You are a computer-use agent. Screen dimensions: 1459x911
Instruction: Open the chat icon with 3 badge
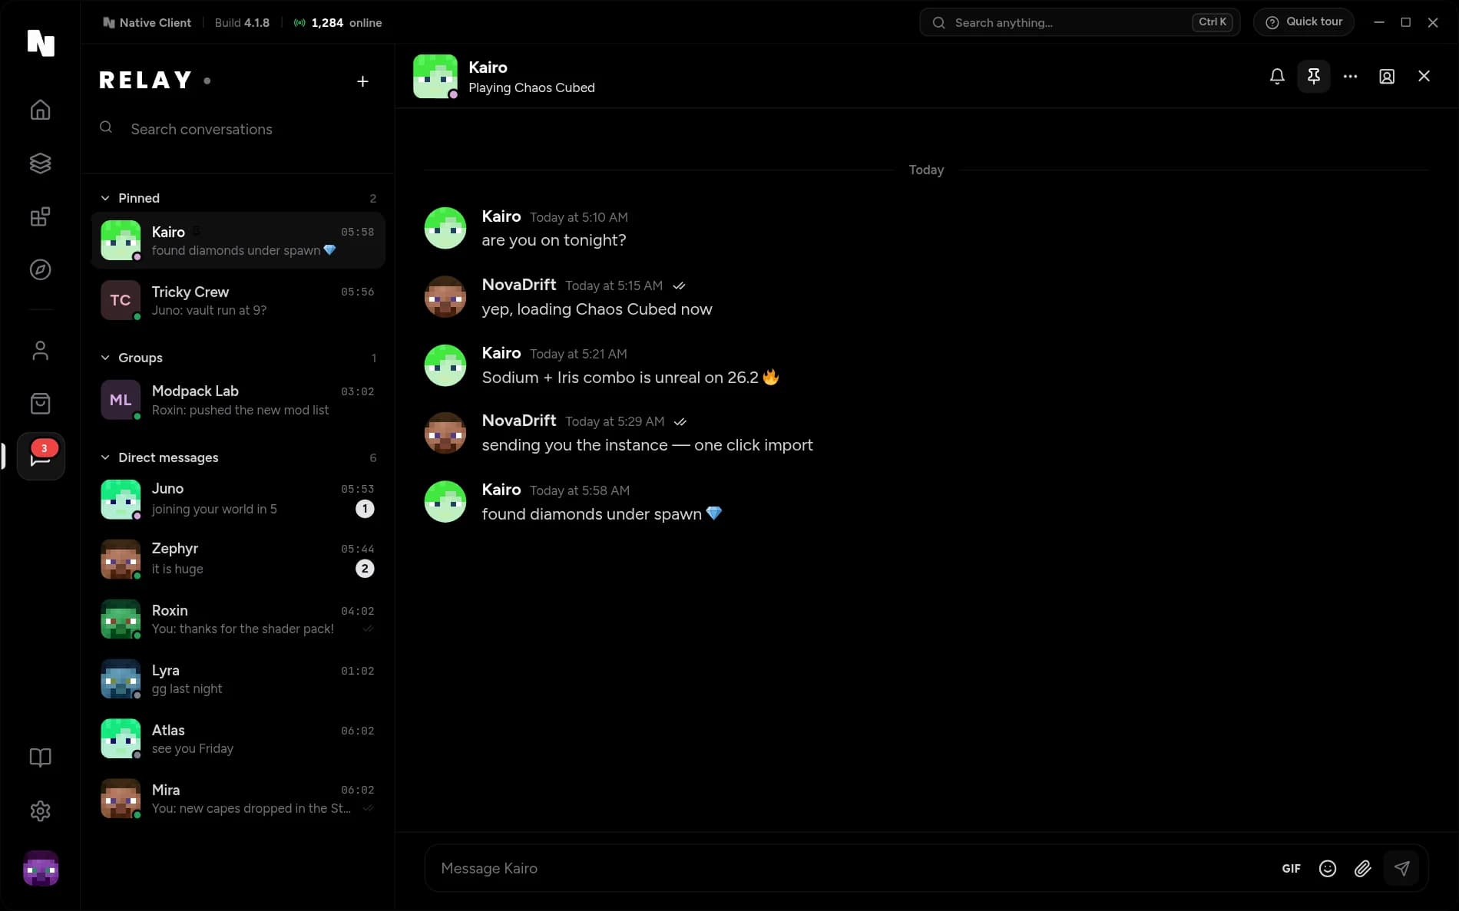pyautogui.click(x=41, y=456)
